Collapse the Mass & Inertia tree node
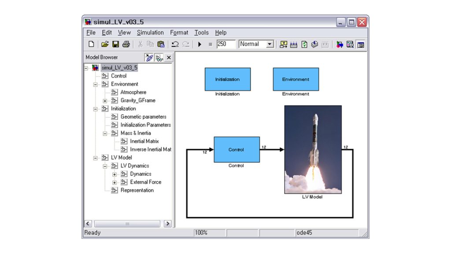The width and height of the screenshot is (451, 253). click(105, 134)
